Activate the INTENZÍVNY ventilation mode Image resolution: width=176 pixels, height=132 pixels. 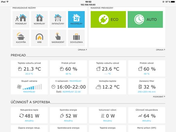pyautogui.click(x=58, y=19)
